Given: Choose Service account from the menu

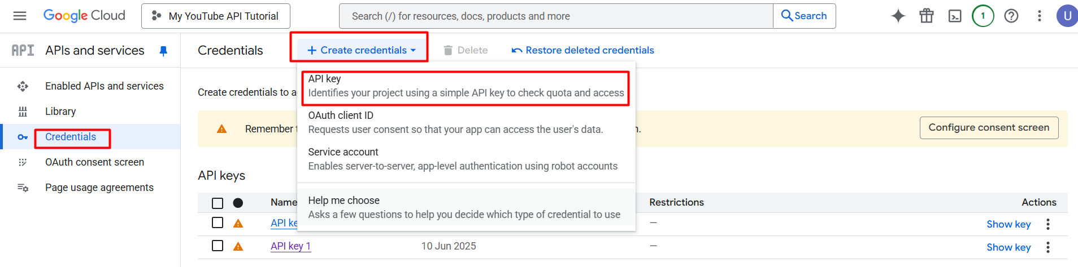Looking at the screenshot, I should click(466, 159).
